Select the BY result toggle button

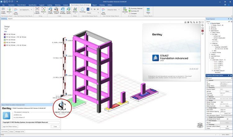point(98,9)
